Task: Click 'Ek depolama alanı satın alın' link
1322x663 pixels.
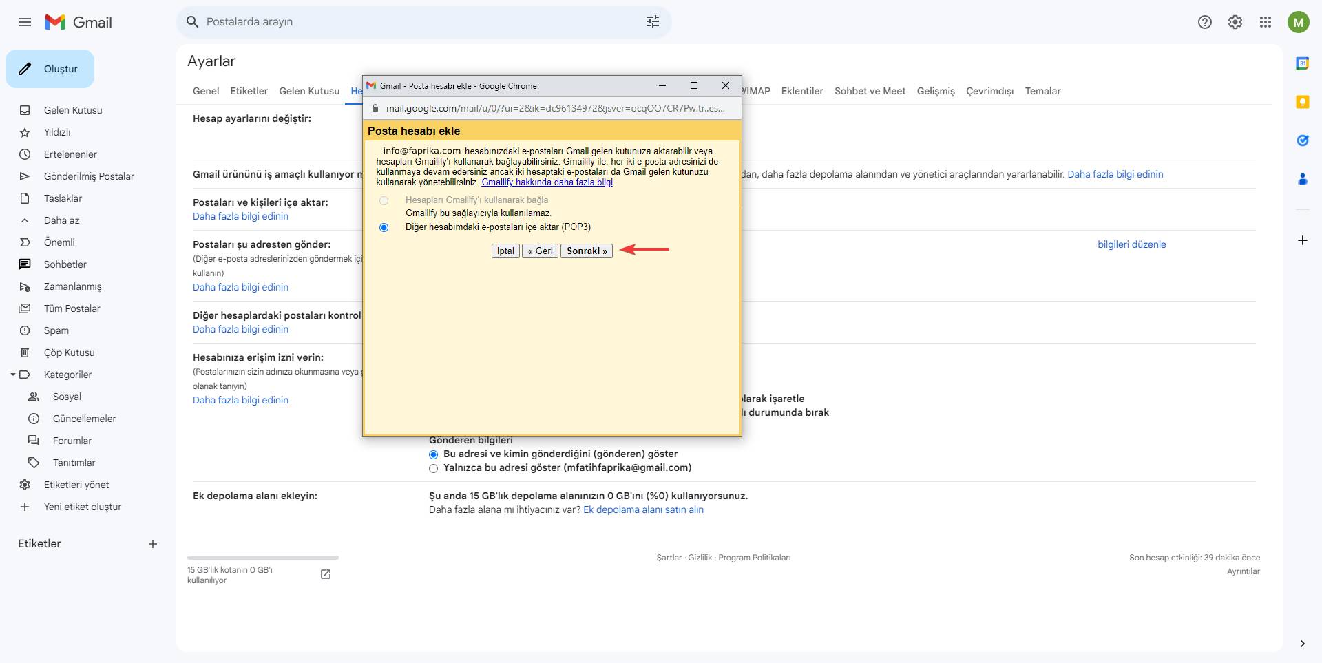Action: [643, 510]
